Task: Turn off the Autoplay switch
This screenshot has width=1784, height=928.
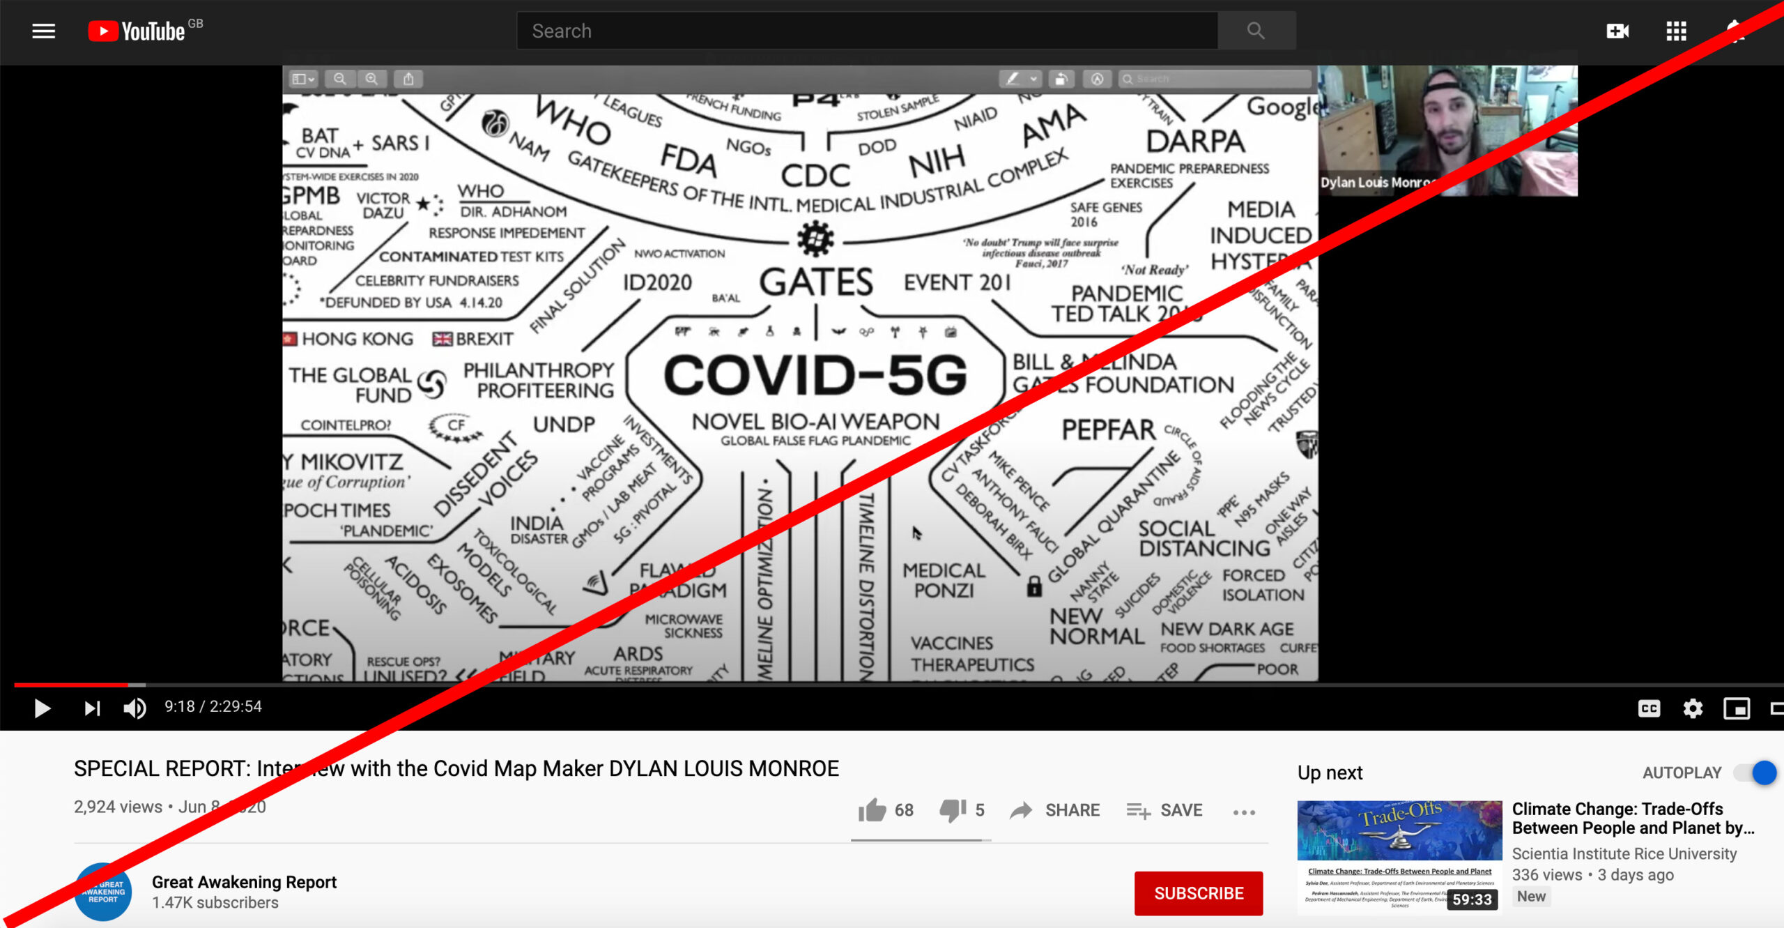Action: (x=1755, y=773)
